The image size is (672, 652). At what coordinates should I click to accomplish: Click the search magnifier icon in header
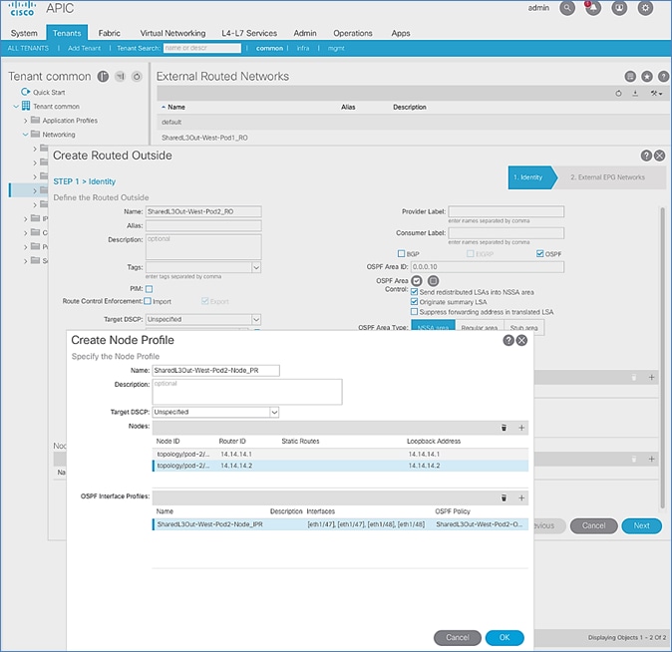(567, 8)
